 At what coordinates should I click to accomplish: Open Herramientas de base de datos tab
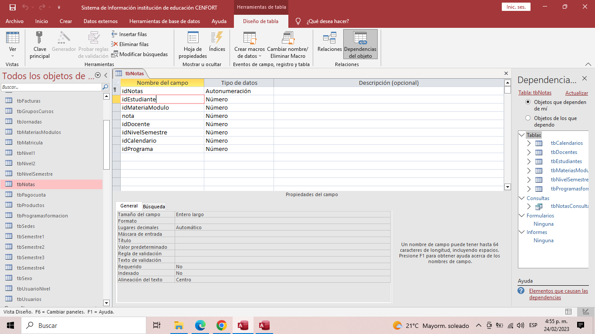point(165,21)
